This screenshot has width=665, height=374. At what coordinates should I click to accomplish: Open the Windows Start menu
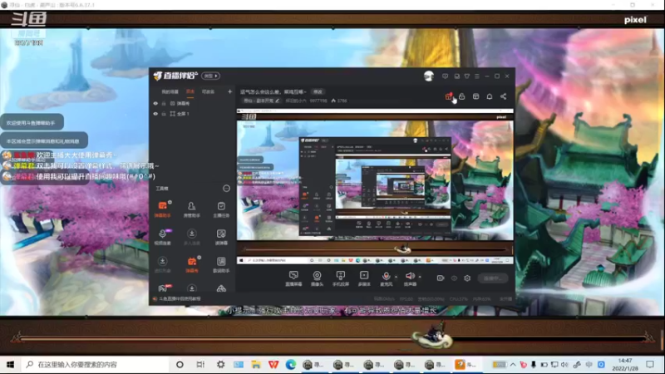10,365
